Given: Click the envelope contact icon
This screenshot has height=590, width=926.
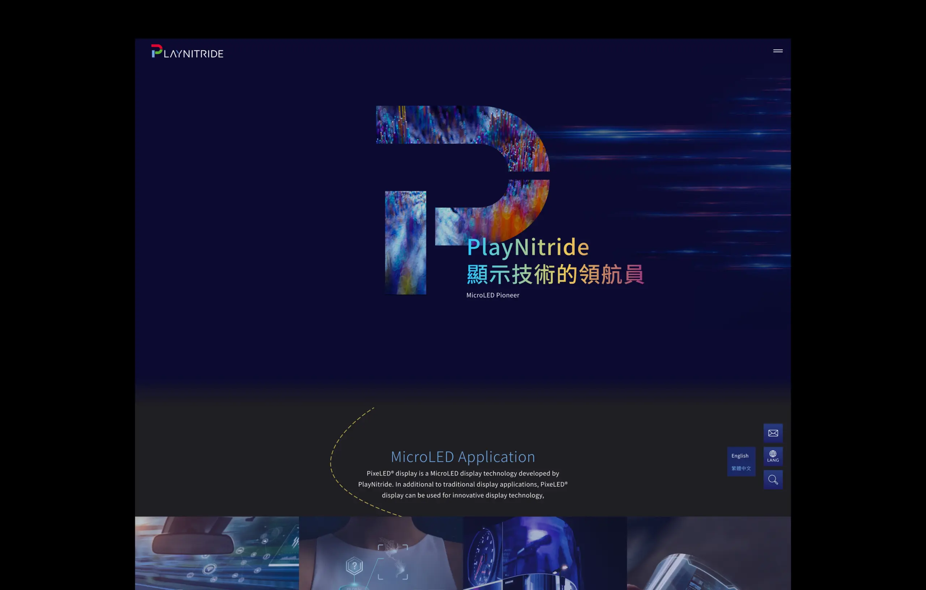Looking at the screenshot, I should 773,433.
